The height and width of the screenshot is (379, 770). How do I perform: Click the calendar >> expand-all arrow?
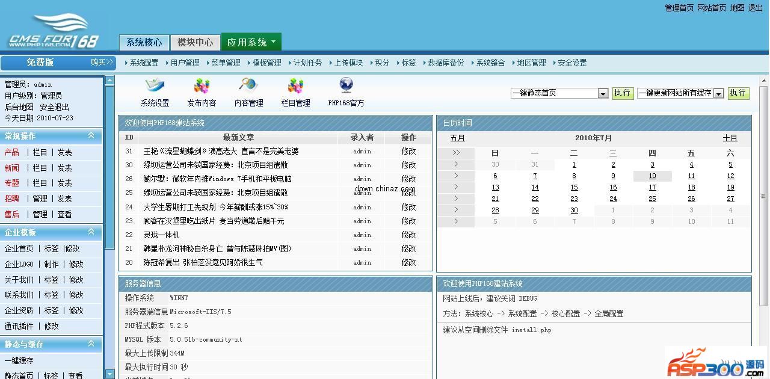click(456, 153)
